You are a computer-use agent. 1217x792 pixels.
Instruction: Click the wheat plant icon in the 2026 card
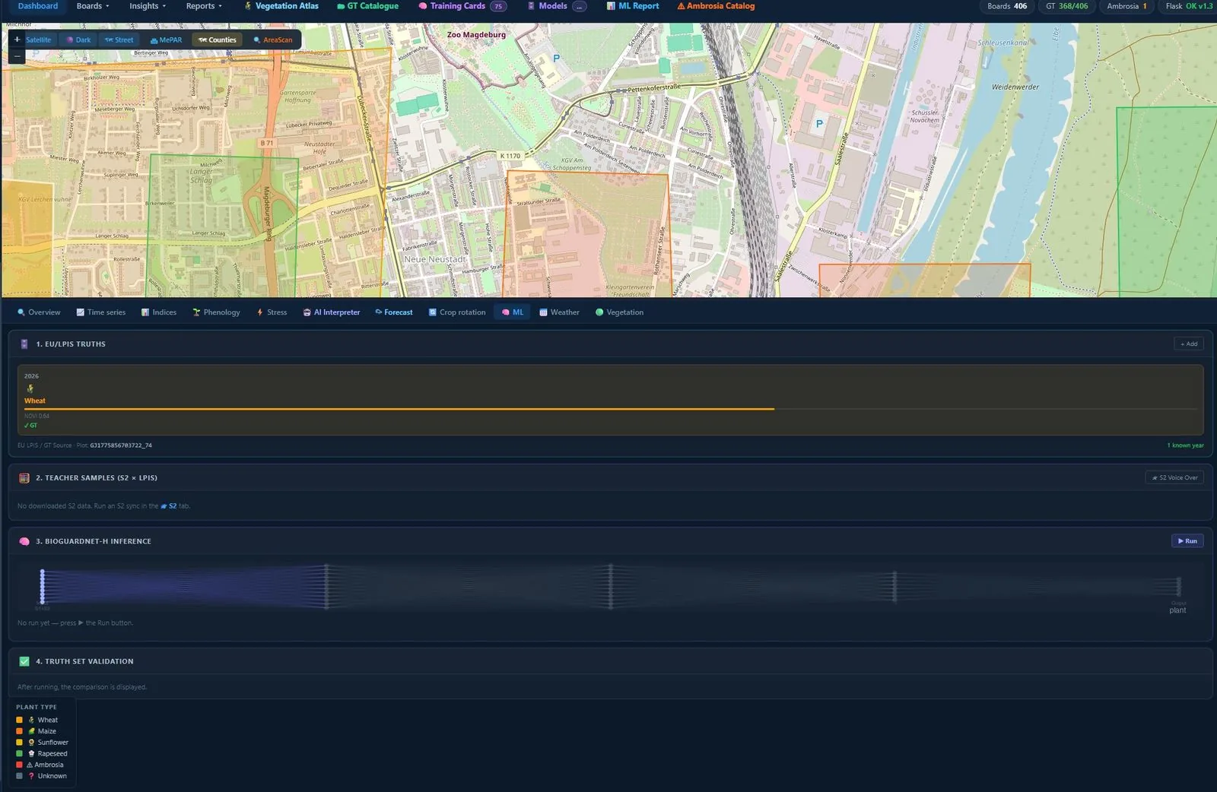[x=30, y=388]
